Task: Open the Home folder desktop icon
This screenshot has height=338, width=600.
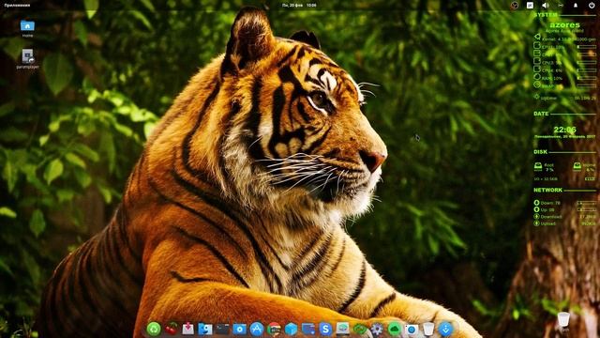Action: pyautogui.click(x=27, y=29)
